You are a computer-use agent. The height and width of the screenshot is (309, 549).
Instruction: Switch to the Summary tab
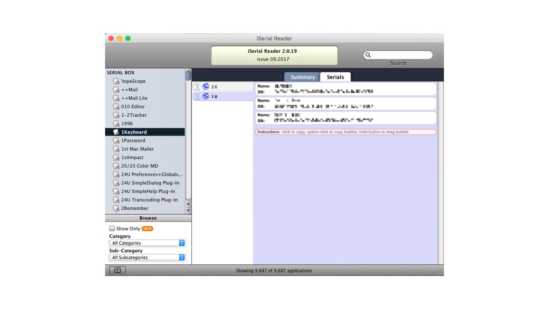coord(302,77)
